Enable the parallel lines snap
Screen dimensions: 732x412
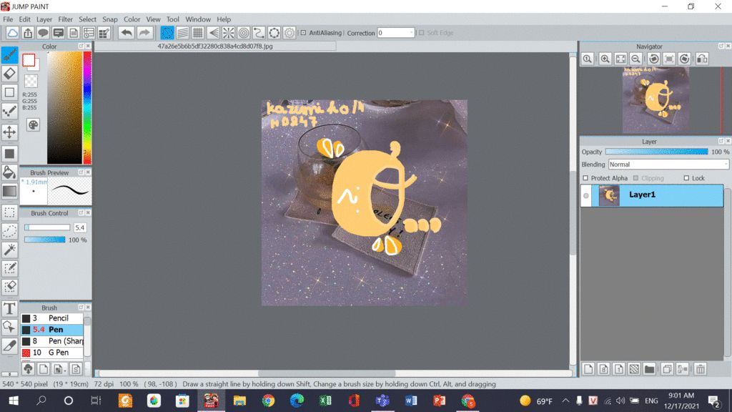tap(182, 33)
